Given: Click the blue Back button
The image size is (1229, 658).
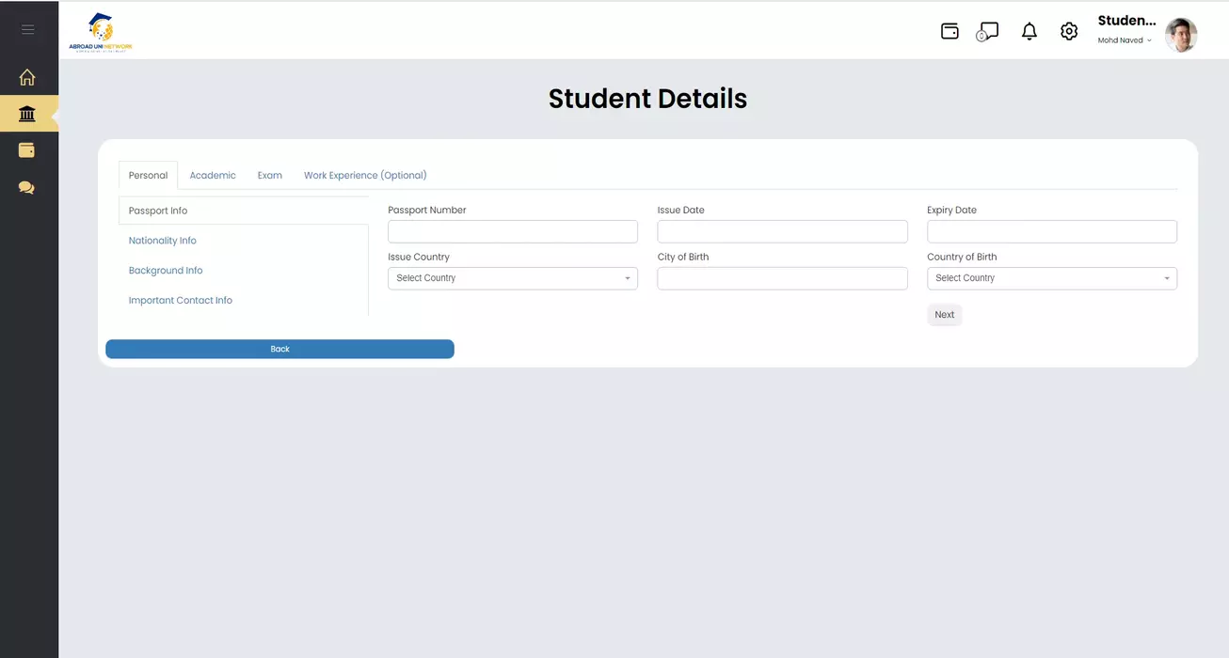Looking at the screenshot, I should tap(279, 349).
